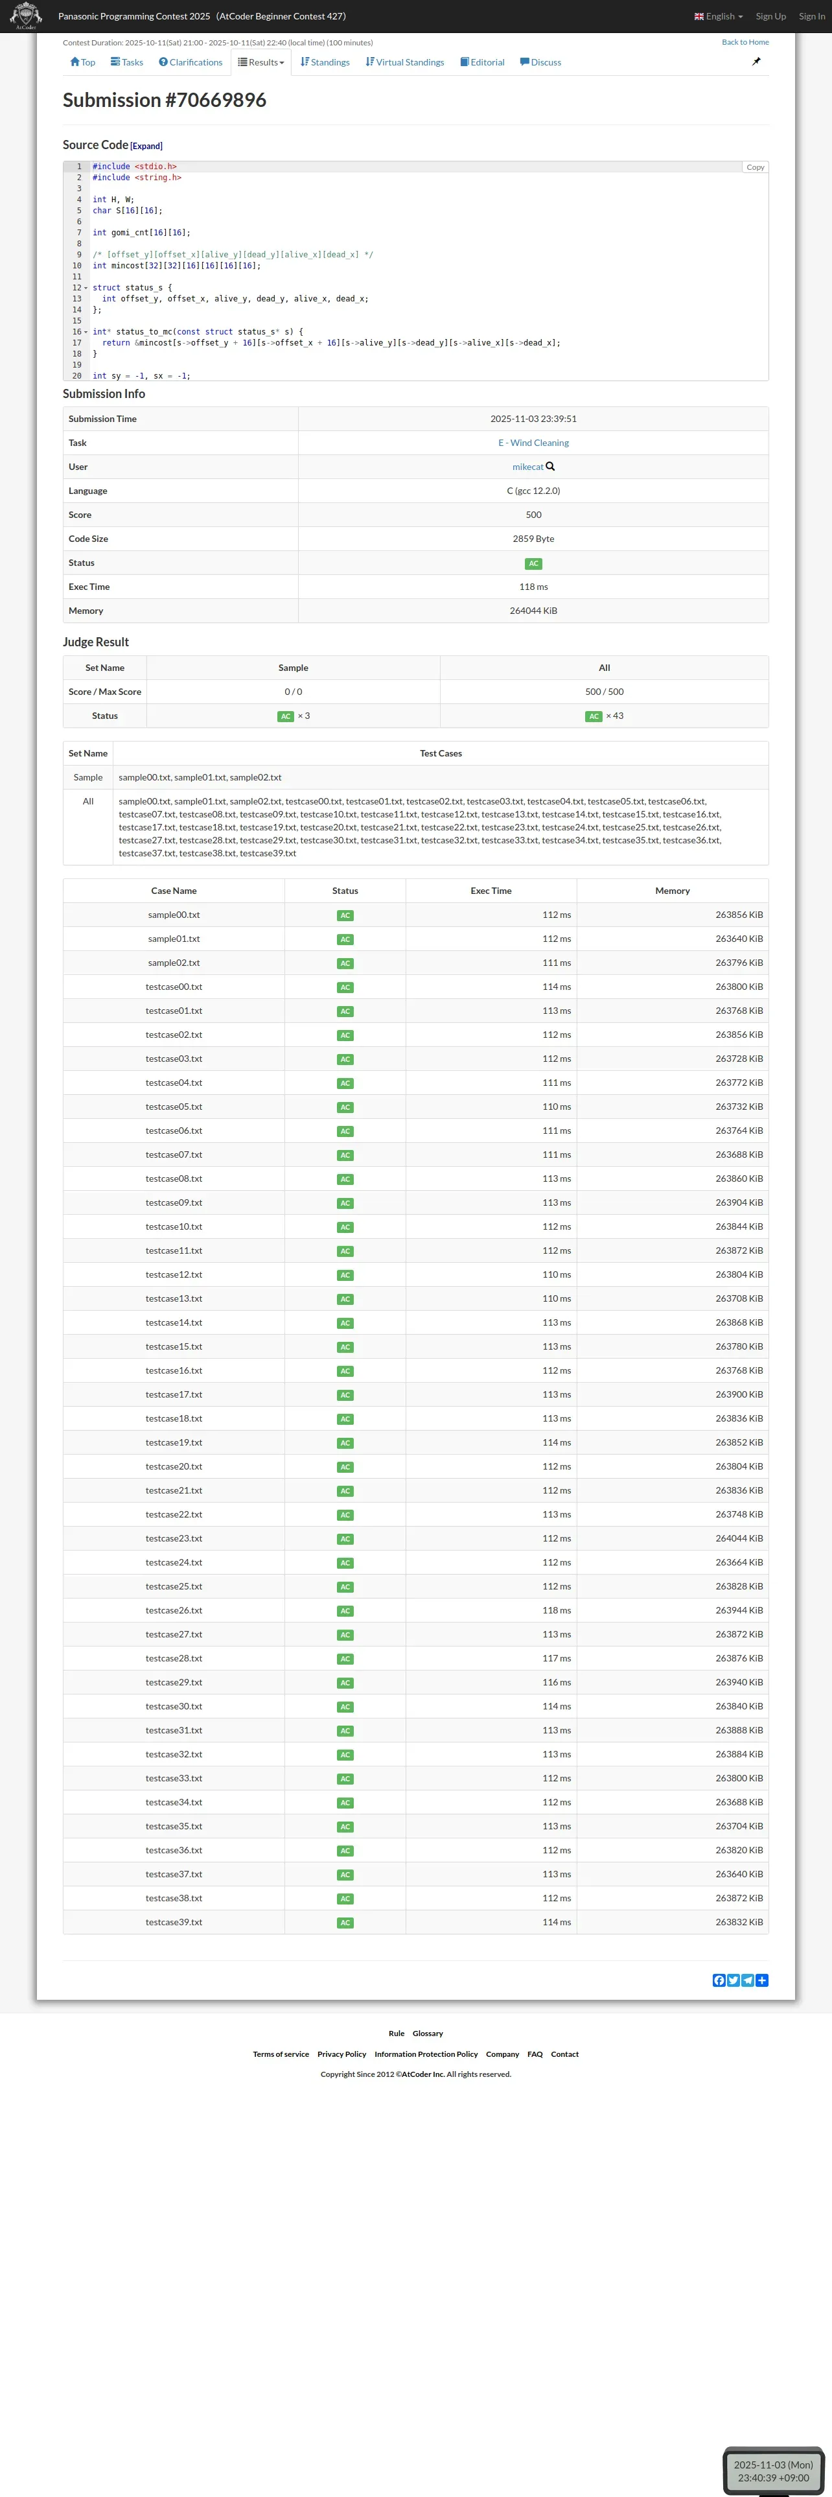
Task: Click the magnifier icon next to mikecat
Action: click(x=550, y=467)
